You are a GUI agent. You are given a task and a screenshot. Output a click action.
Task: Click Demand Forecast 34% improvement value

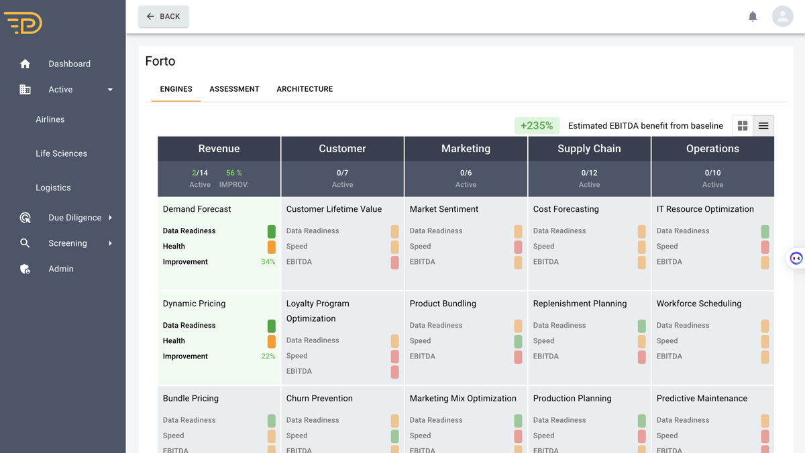(x=268, y=262)
